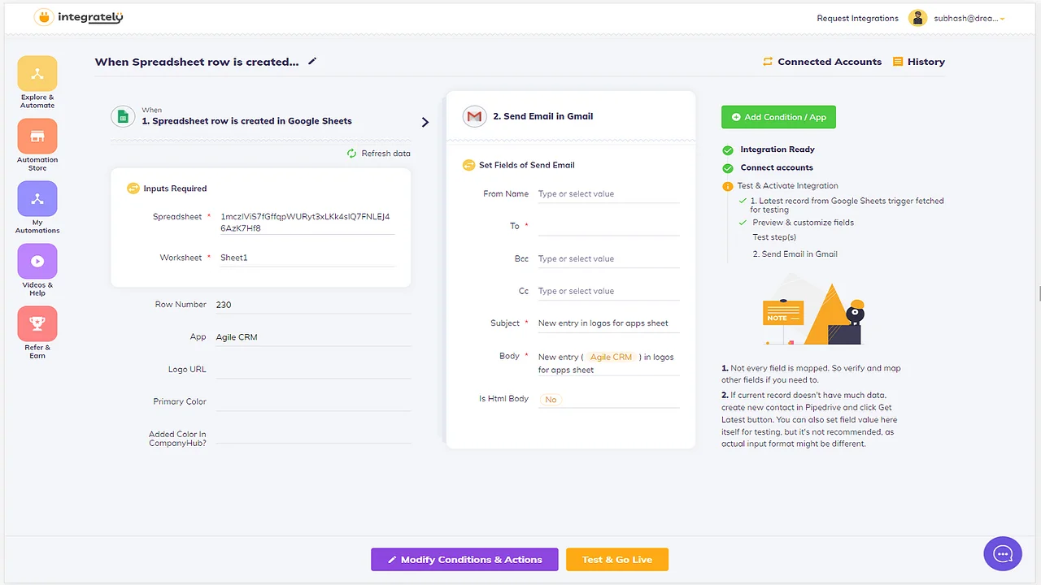The image size is (1041, 585).
Task: Go to My Automations
Action: coord(37,207)
